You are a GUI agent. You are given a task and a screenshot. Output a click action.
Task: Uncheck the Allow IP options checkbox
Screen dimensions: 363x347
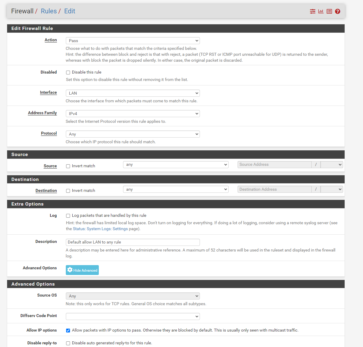[x=68, y=330]
